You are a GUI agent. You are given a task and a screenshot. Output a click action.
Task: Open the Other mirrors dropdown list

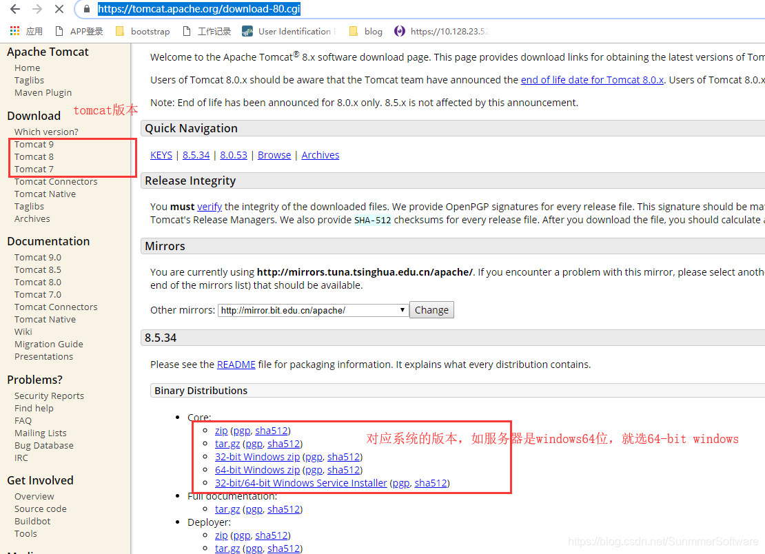tap(313, 310)
